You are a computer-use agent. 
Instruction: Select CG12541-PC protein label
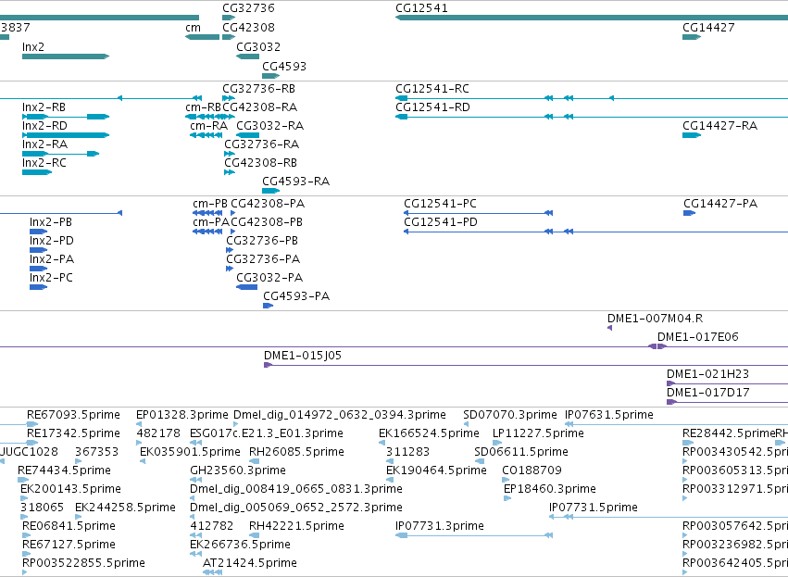[440, 204]
